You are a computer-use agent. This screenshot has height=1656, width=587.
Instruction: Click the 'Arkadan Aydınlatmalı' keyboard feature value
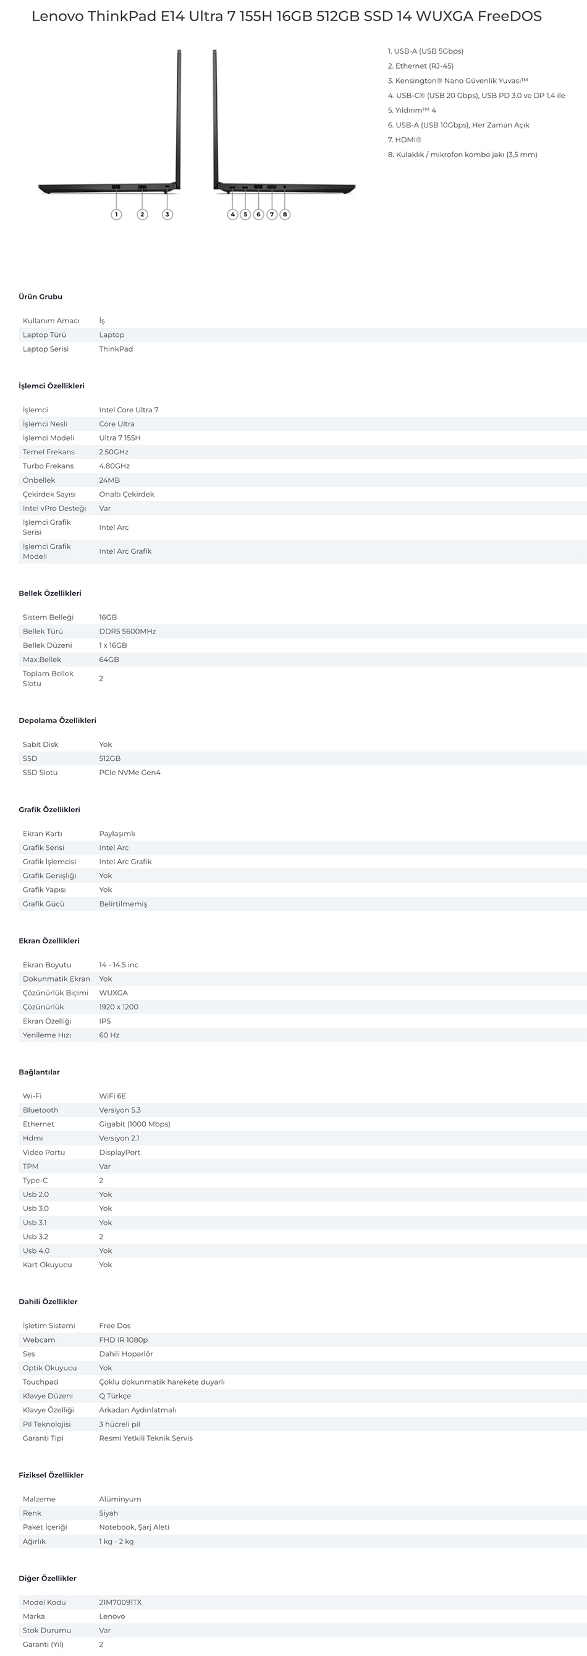pyautogui.click(x=138, y=1411)
